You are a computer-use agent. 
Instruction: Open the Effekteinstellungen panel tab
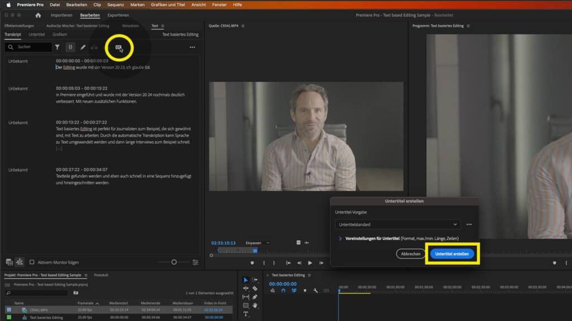pos(19,26)
